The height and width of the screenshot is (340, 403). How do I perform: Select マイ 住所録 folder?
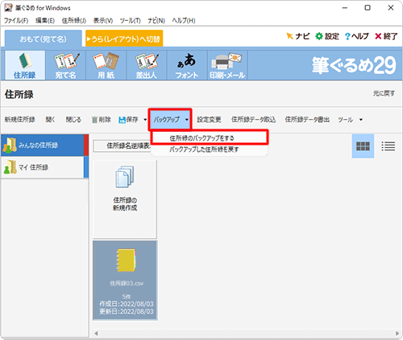pyautogui.click(x=45, y=167)
